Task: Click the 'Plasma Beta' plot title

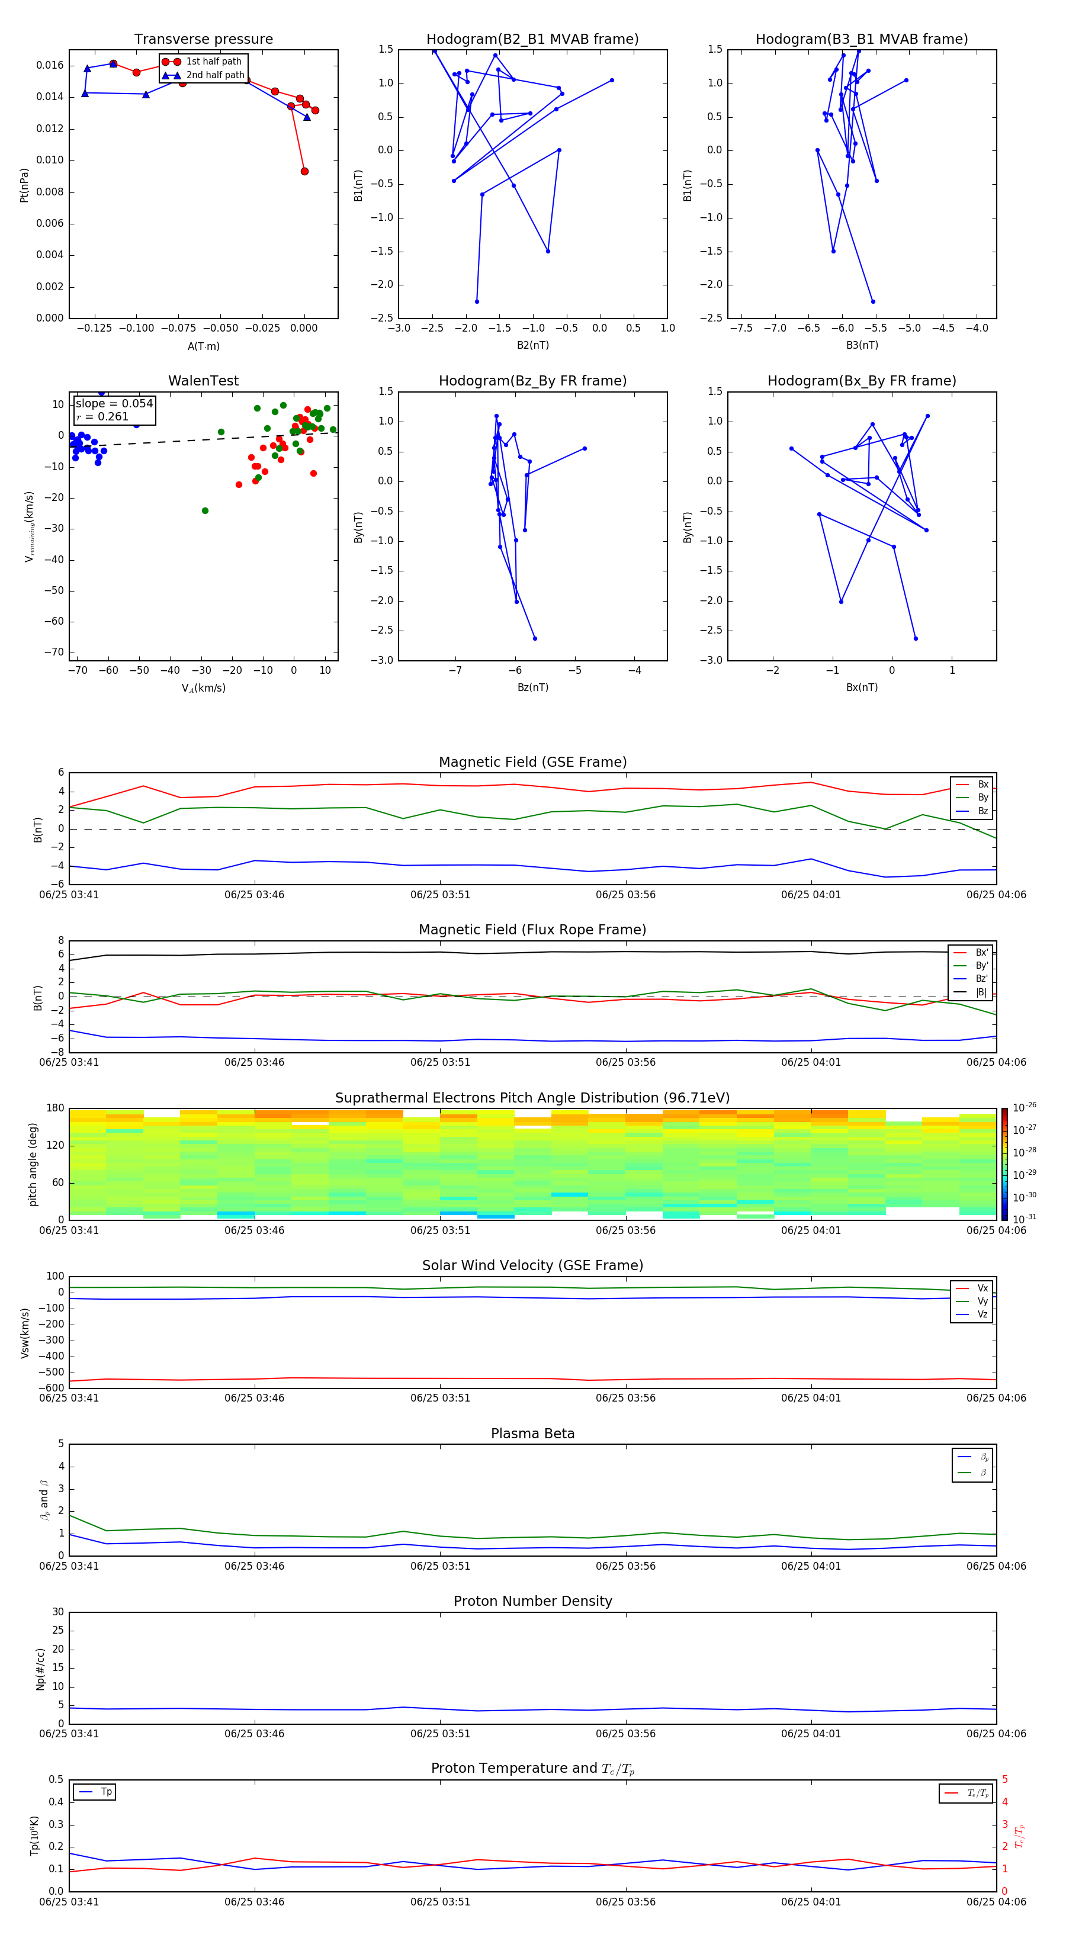Action: click(532, 1434)
